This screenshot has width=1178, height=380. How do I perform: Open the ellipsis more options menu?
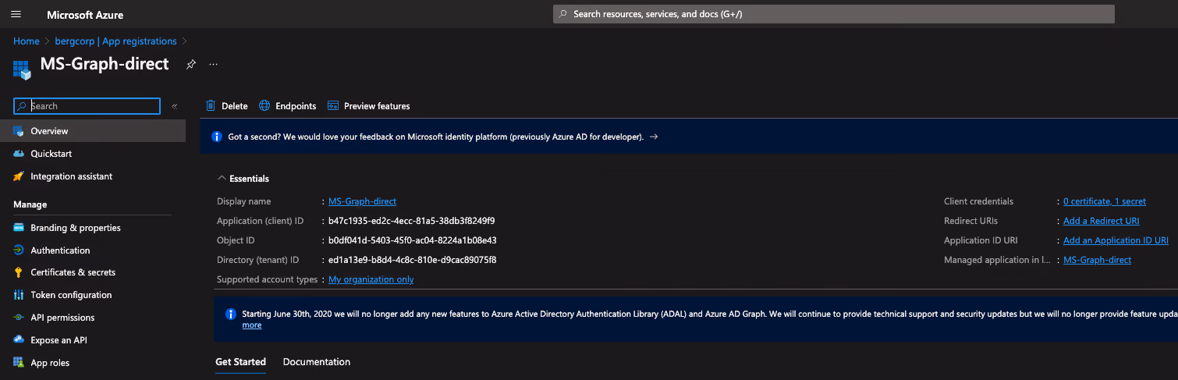pos(213,65)
